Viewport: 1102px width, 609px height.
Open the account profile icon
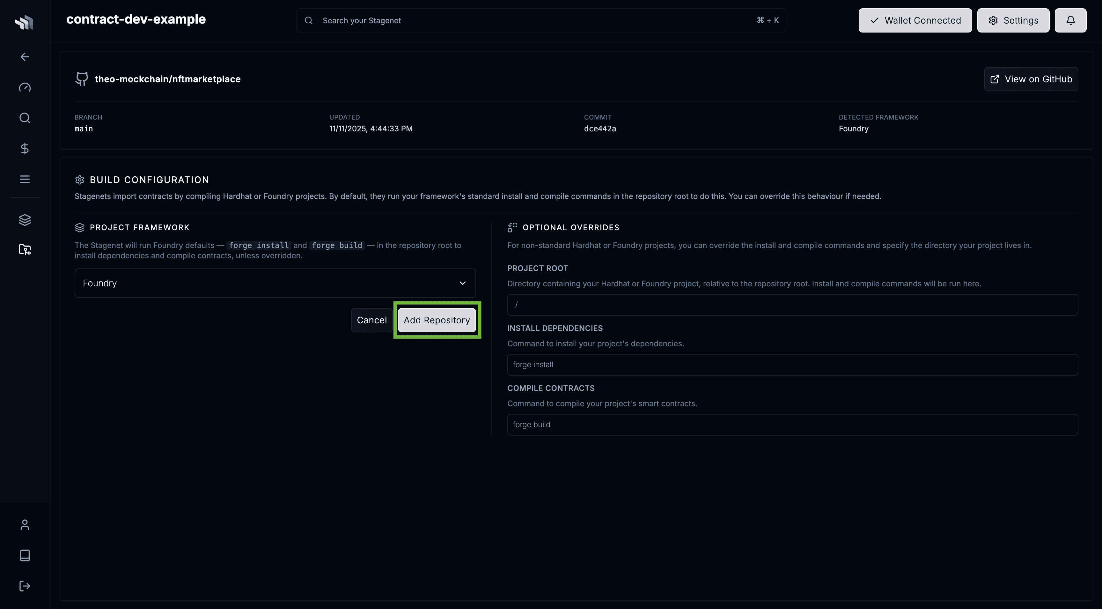pos(24,524)
